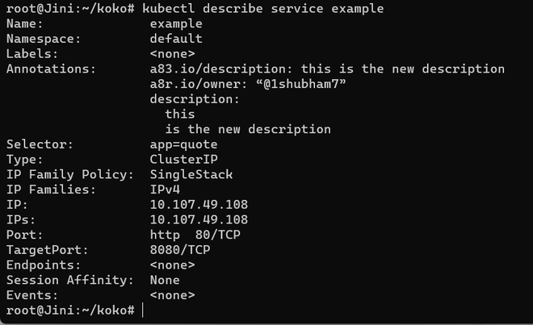Click the 'kubectl' command word

point(169,8)
